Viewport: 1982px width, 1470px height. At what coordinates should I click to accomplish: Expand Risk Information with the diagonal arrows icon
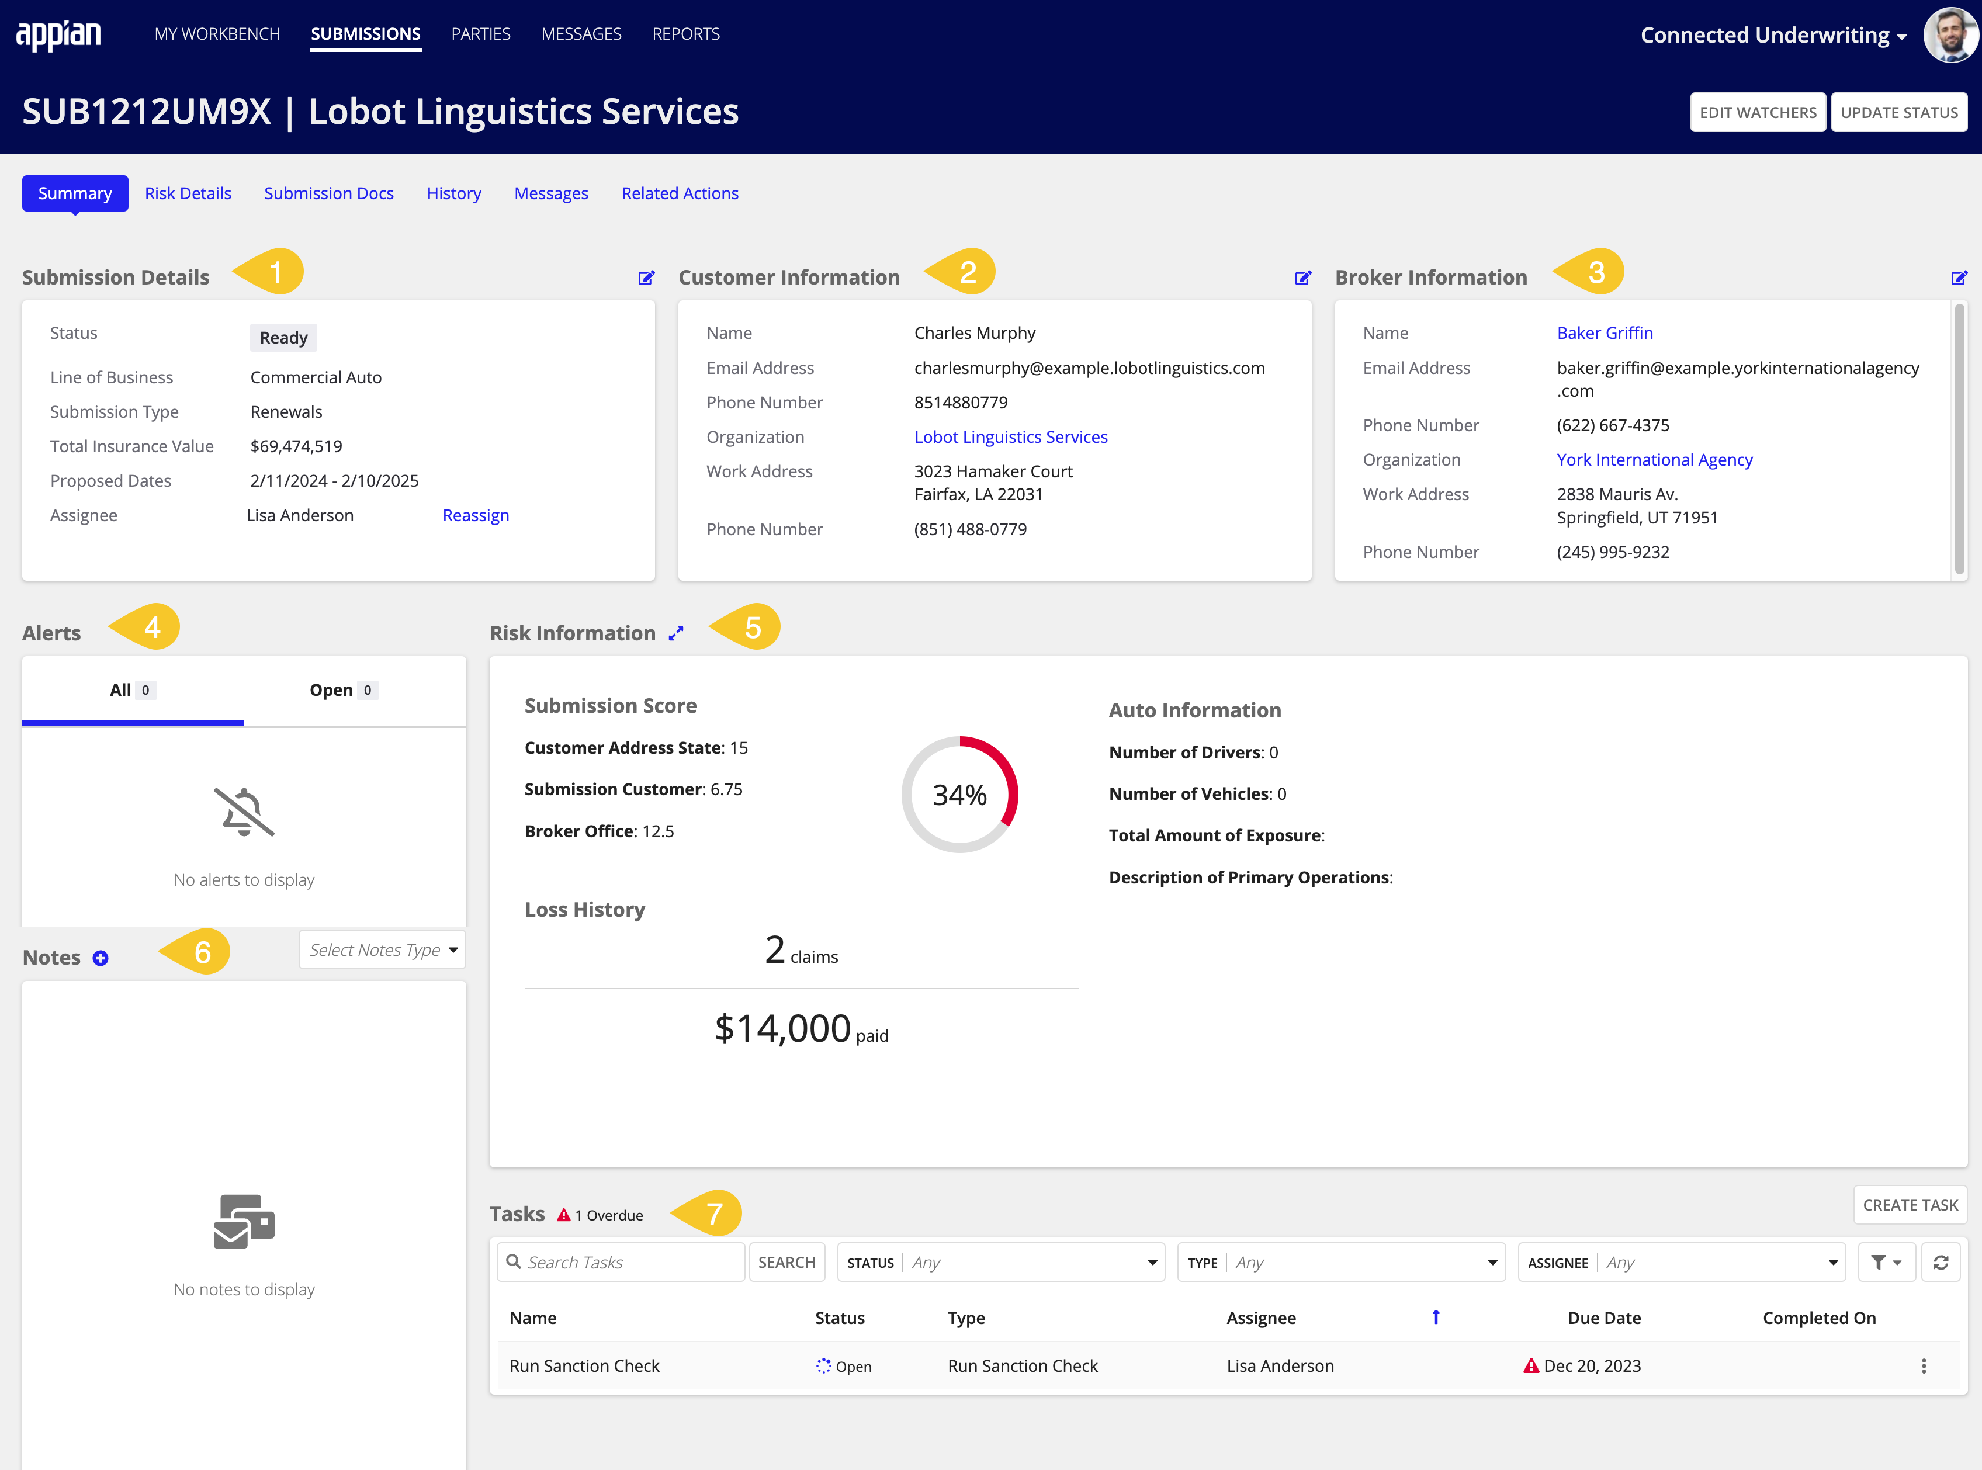coord(677,633)
